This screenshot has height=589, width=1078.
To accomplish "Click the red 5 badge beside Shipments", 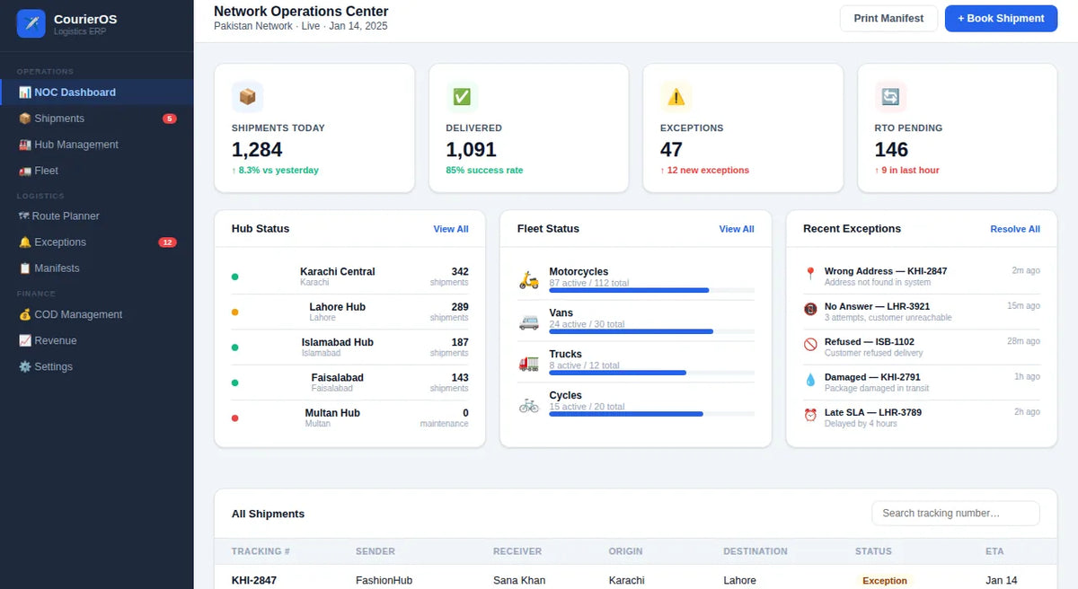I will tap(170, 119).
